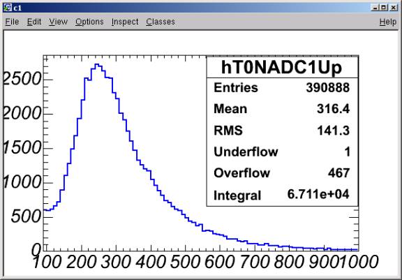Open the Options menu
402x280 pixels.
click(x=89, y=22)
